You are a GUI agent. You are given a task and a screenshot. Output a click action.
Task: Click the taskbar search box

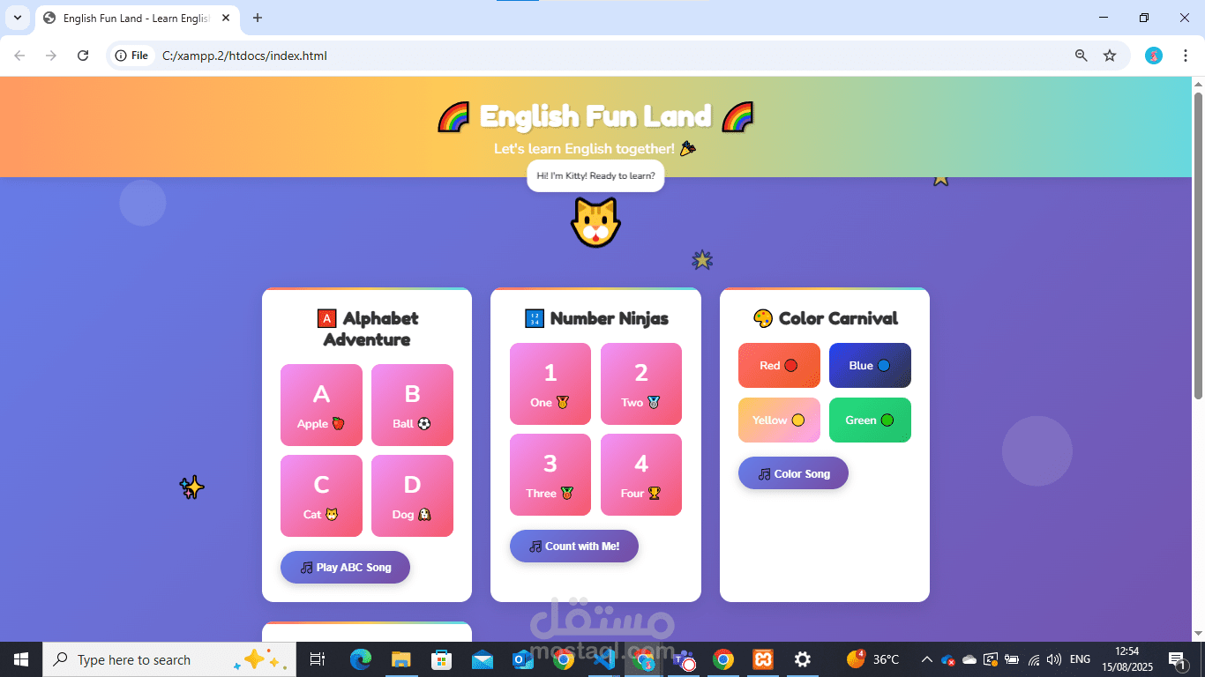168,659
